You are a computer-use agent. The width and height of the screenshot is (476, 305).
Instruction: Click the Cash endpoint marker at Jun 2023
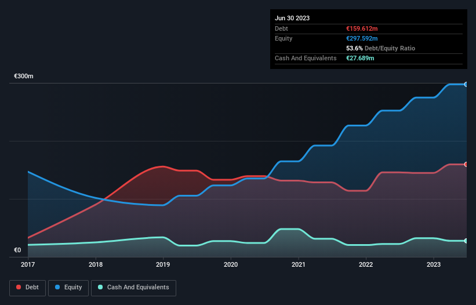(x=466, y=241)
